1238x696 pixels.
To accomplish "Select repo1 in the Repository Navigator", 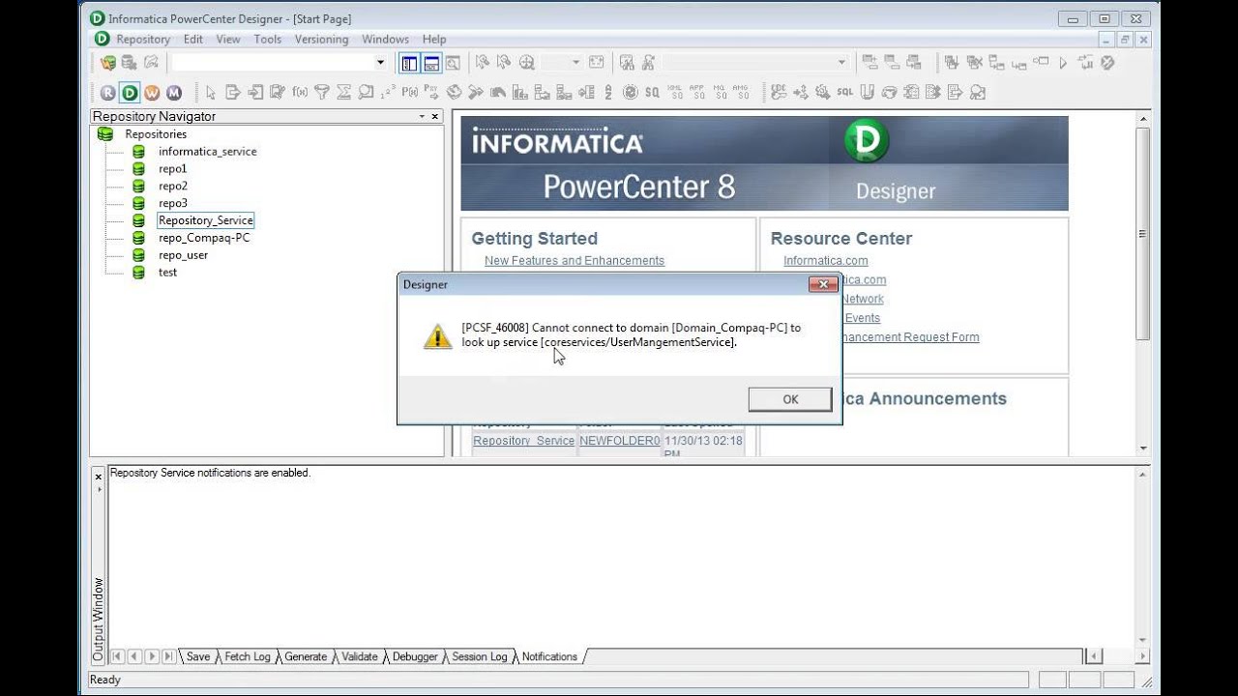I will pos(172,169).
